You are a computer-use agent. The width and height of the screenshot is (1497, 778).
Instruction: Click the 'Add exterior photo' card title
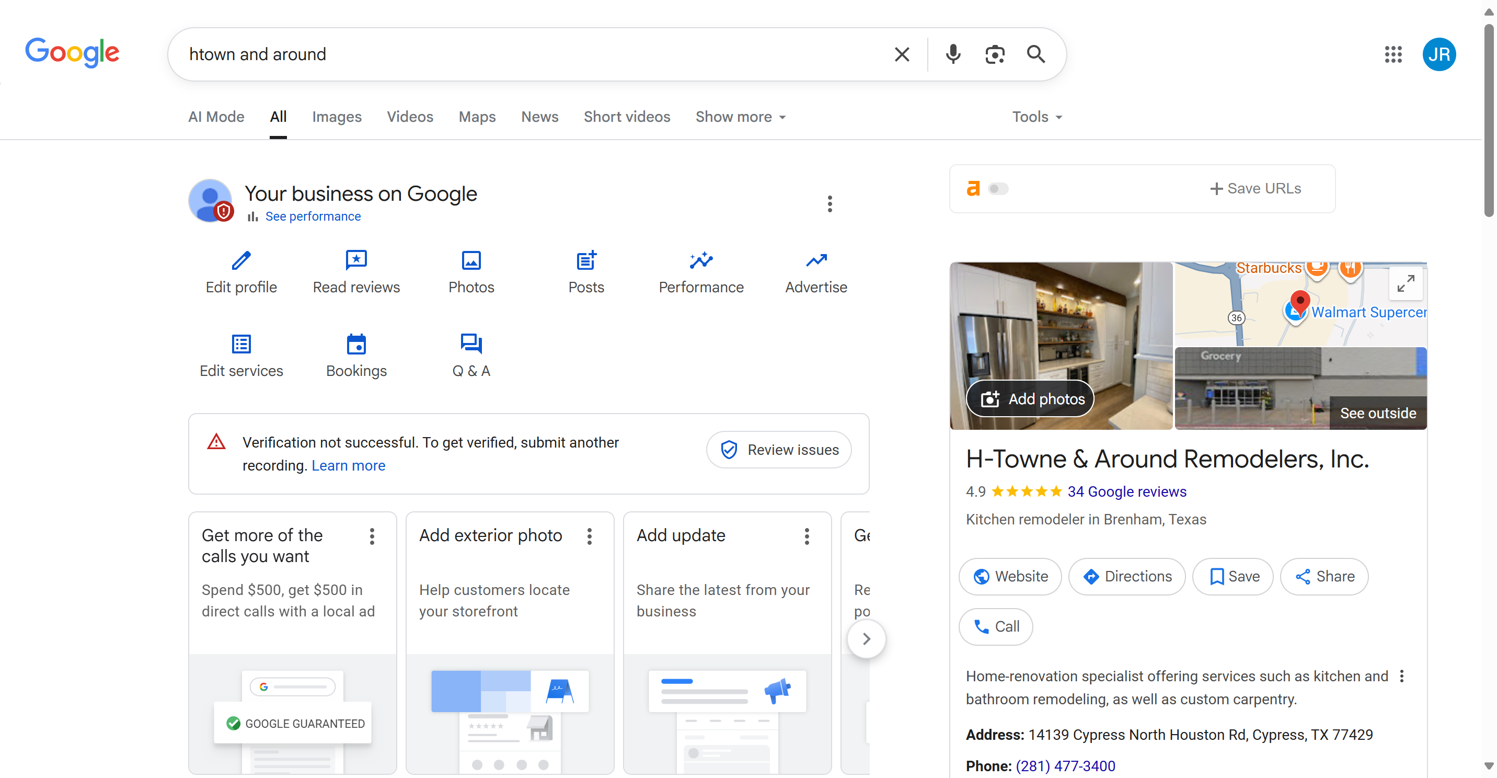(490, 535)
